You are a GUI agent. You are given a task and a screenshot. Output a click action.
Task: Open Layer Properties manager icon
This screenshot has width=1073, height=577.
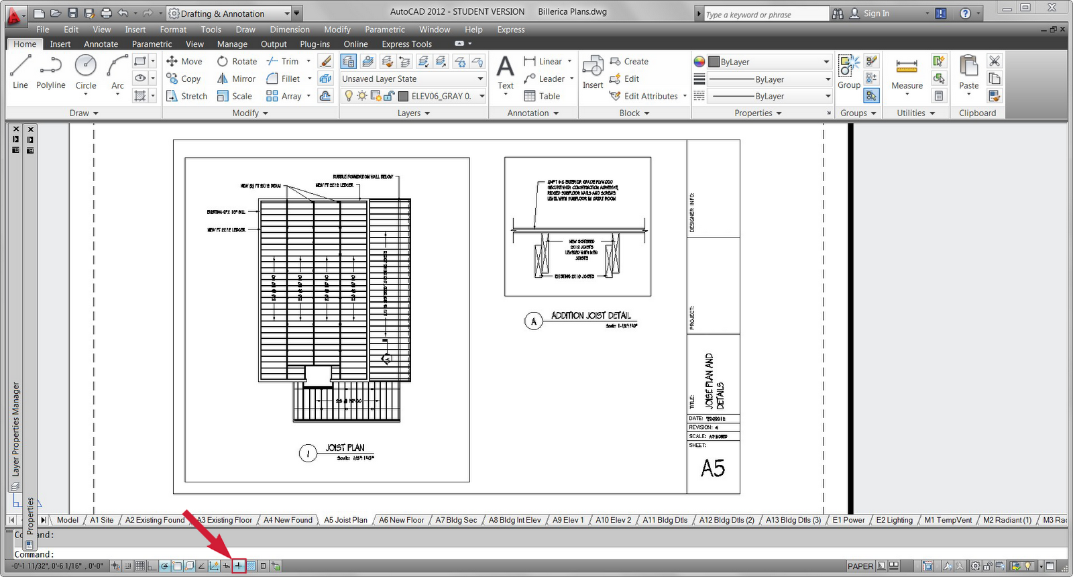(348, 62)
